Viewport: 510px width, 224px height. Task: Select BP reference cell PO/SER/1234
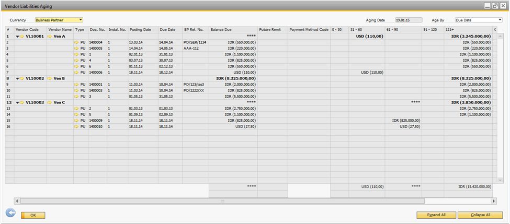pos(196,42)
